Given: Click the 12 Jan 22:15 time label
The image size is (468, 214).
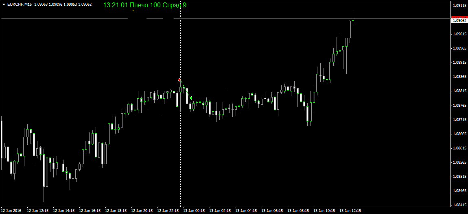Looking at the screenshot, I should click(168, 211).
